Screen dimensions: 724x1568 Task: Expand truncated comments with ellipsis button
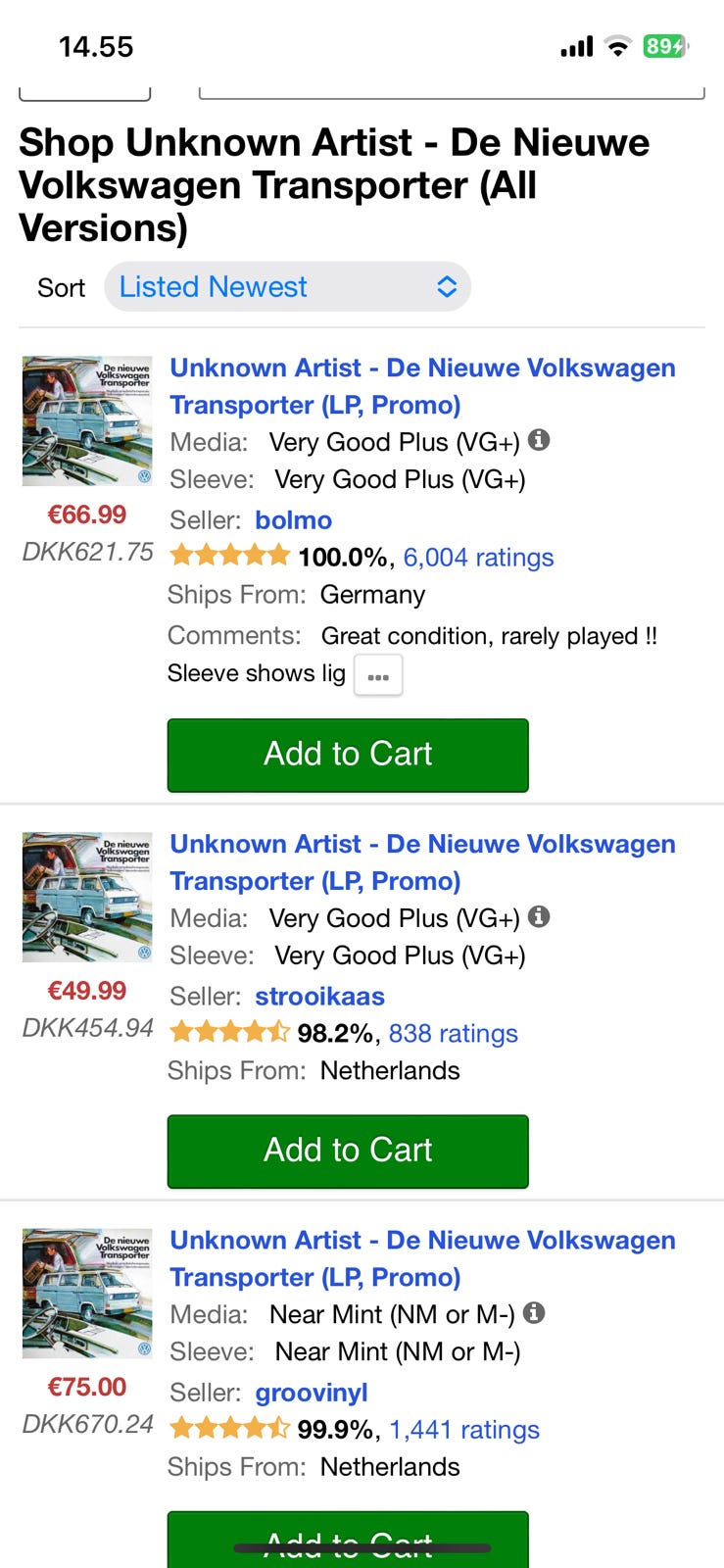pos(378,676)
